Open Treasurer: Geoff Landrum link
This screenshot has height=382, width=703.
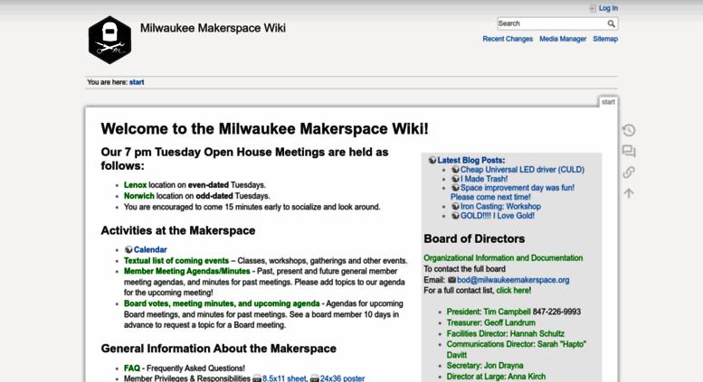[491, 323]
